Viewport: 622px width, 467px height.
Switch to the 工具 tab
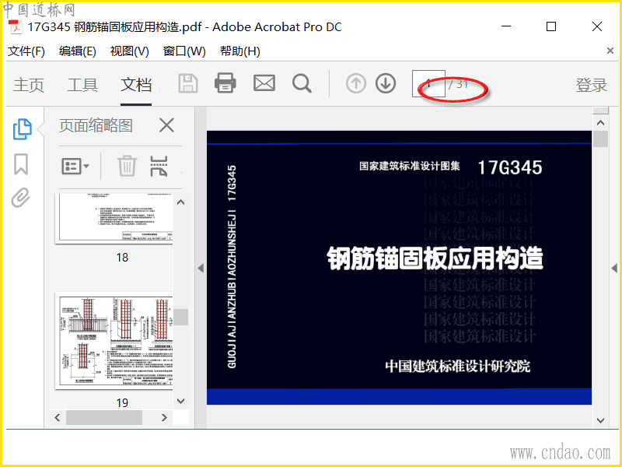pyautogui.click(x=82, y=85)
